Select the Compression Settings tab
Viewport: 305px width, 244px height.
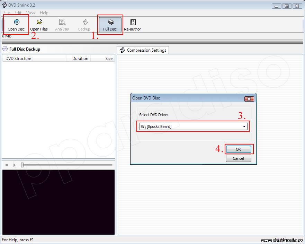pos(143,50)
